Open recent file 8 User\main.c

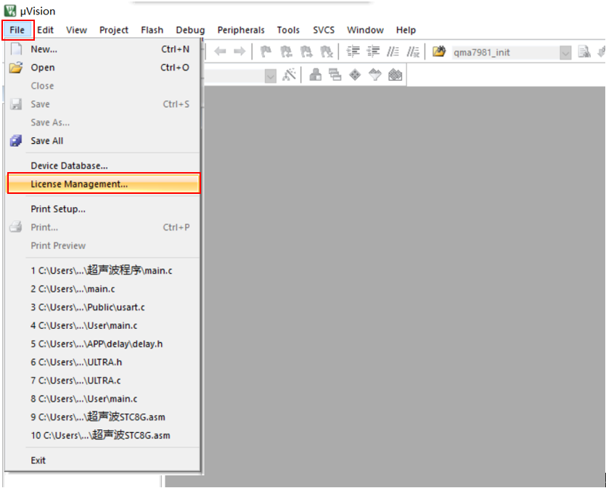pyautogui.click(x=103, y=399)
